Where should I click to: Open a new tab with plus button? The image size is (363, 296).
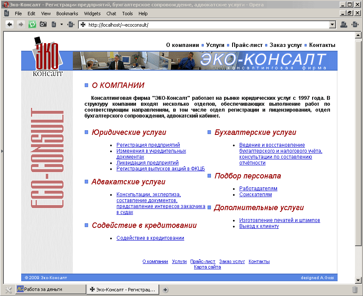coord(165,290)
